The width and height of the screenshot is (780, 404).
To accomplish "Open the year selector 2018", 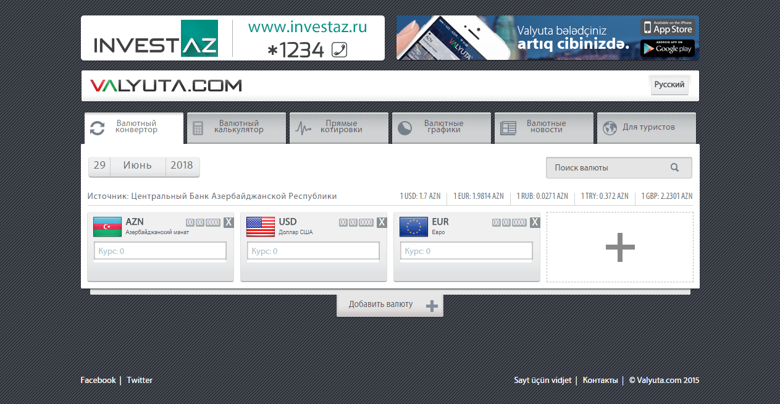I will [x=182, y=166].
